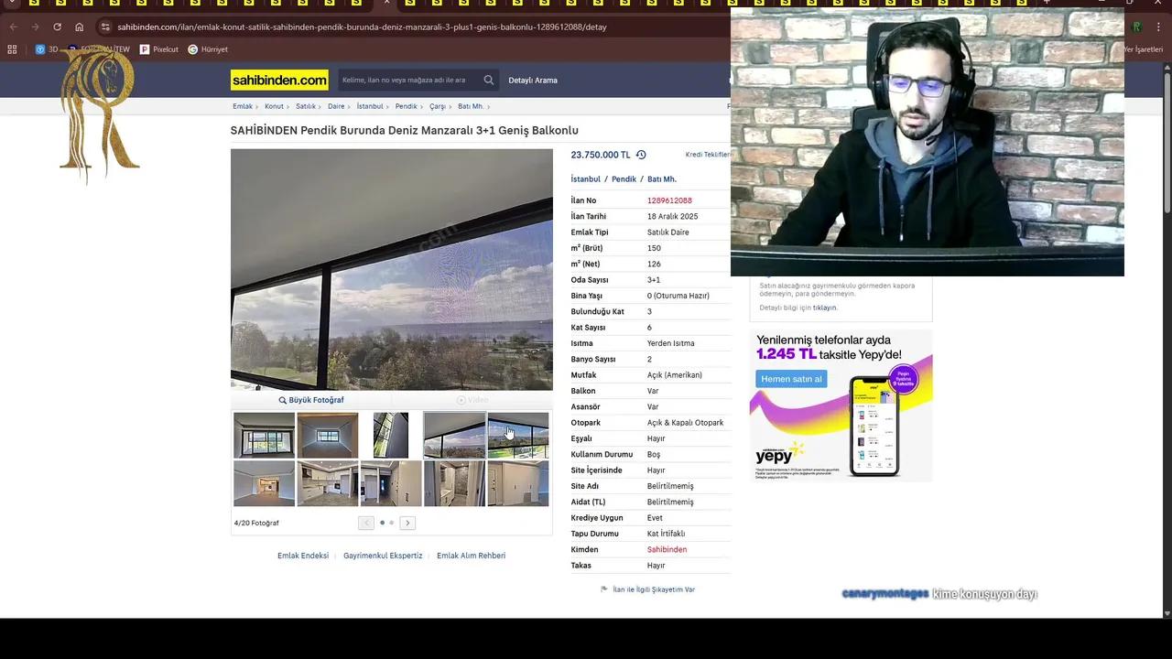This screenshot has height=659, width=1172.
Task: Select Emlak in the breadcrumb
Action: pos(243,106)
